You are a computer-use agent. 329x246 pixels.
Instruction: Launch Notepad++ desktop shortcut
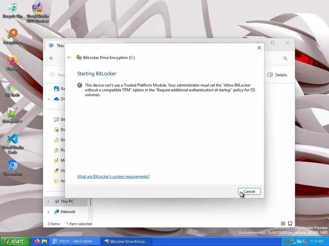(13, 115)
